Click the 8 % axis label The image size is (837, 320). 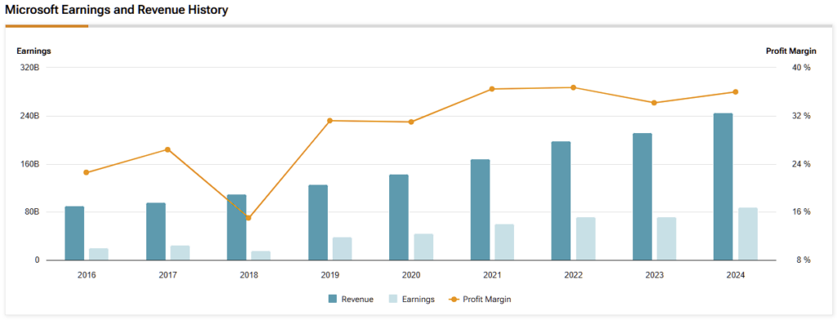[x=803, y=260]
